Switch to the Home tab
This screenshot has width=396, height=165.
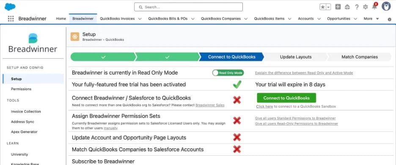[61, 19]
